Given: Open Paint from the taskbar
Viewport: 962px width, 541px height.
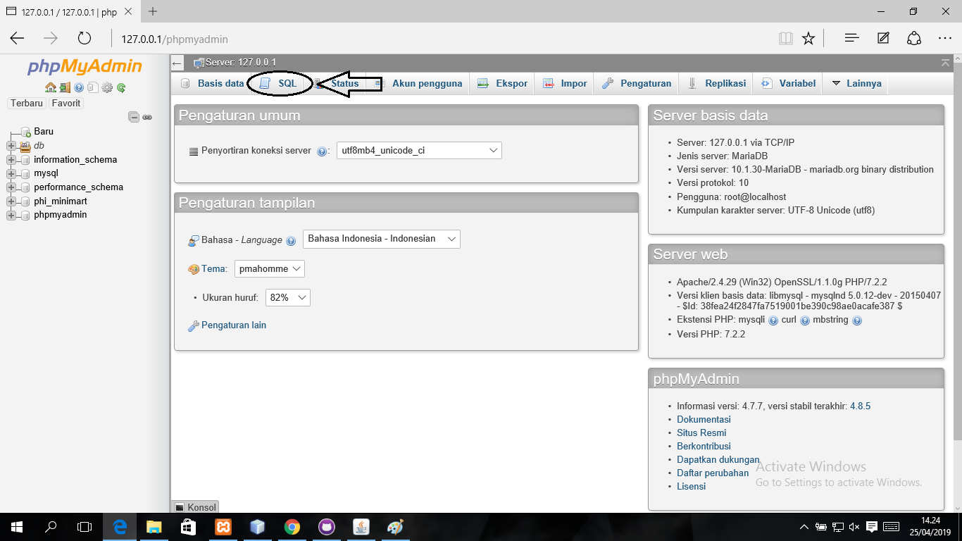Looking at the screenshot, I should click(x=394, y=526).
